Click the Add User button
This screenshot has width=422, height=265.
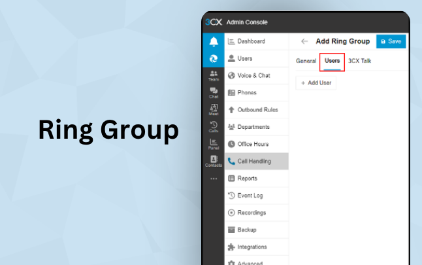[316, 83]
